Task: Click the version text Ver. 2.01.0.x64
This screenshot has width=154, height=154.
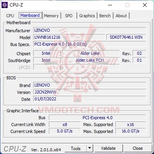Action: coord(46,150)
